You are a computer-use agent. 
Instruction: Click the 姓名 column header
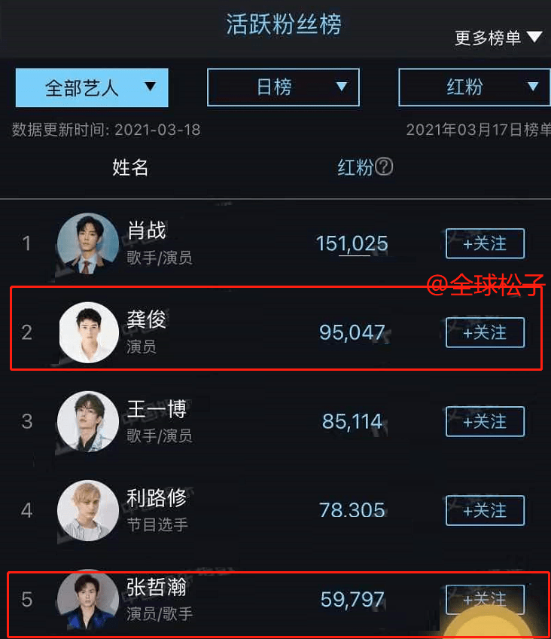[x=129, y=167]
